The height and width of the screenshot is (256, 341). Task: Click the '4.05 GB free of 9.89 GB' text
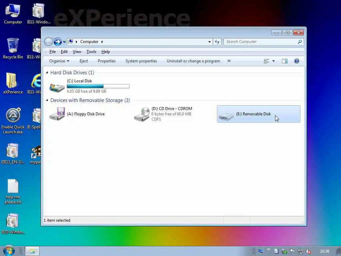(x=86, y=91)
